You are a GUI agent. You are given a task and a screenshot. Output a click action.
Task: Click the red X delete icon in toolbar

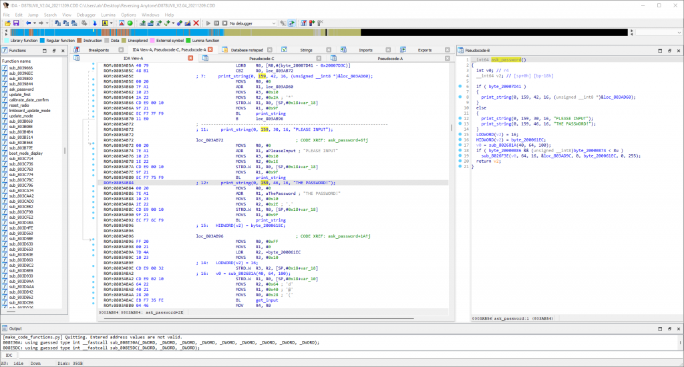coord(196,23)
